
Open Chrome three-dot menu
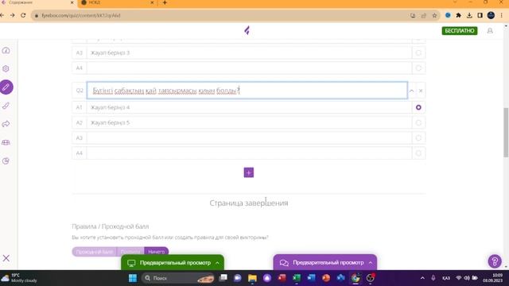tap(502, 15)
